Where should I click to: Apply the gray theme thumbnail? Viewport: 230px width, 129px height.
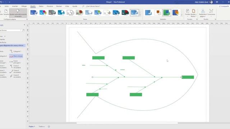point(52,13)
